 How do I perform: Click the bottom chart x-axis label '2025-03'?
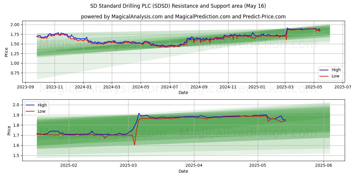click(x=128, y=166)
